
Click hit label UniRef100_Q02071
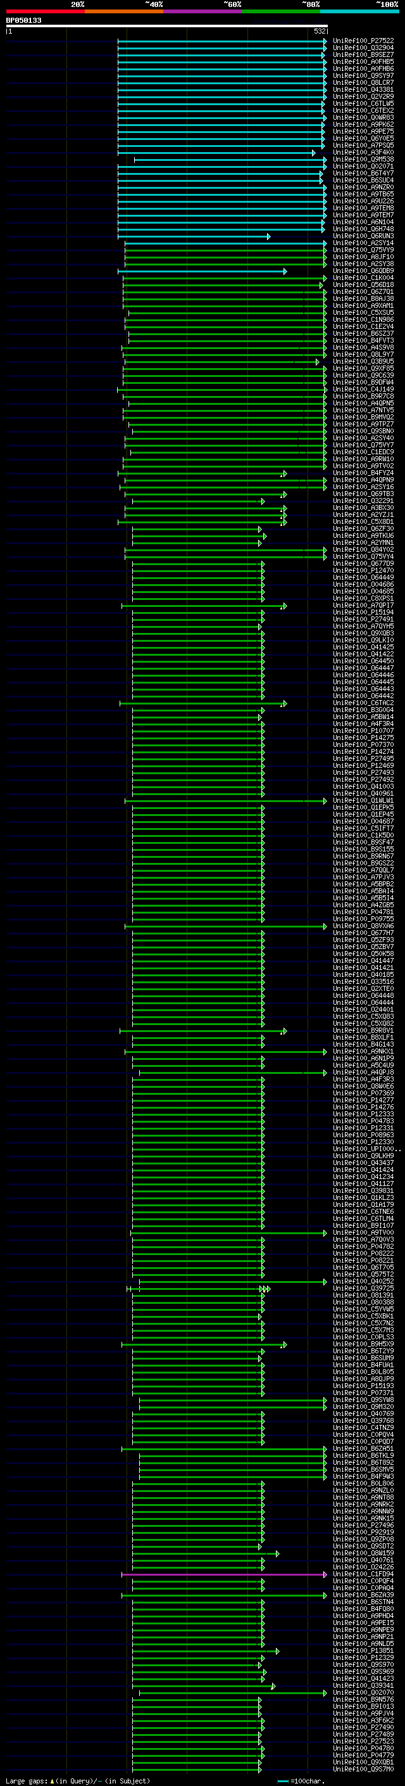point(363,167)
